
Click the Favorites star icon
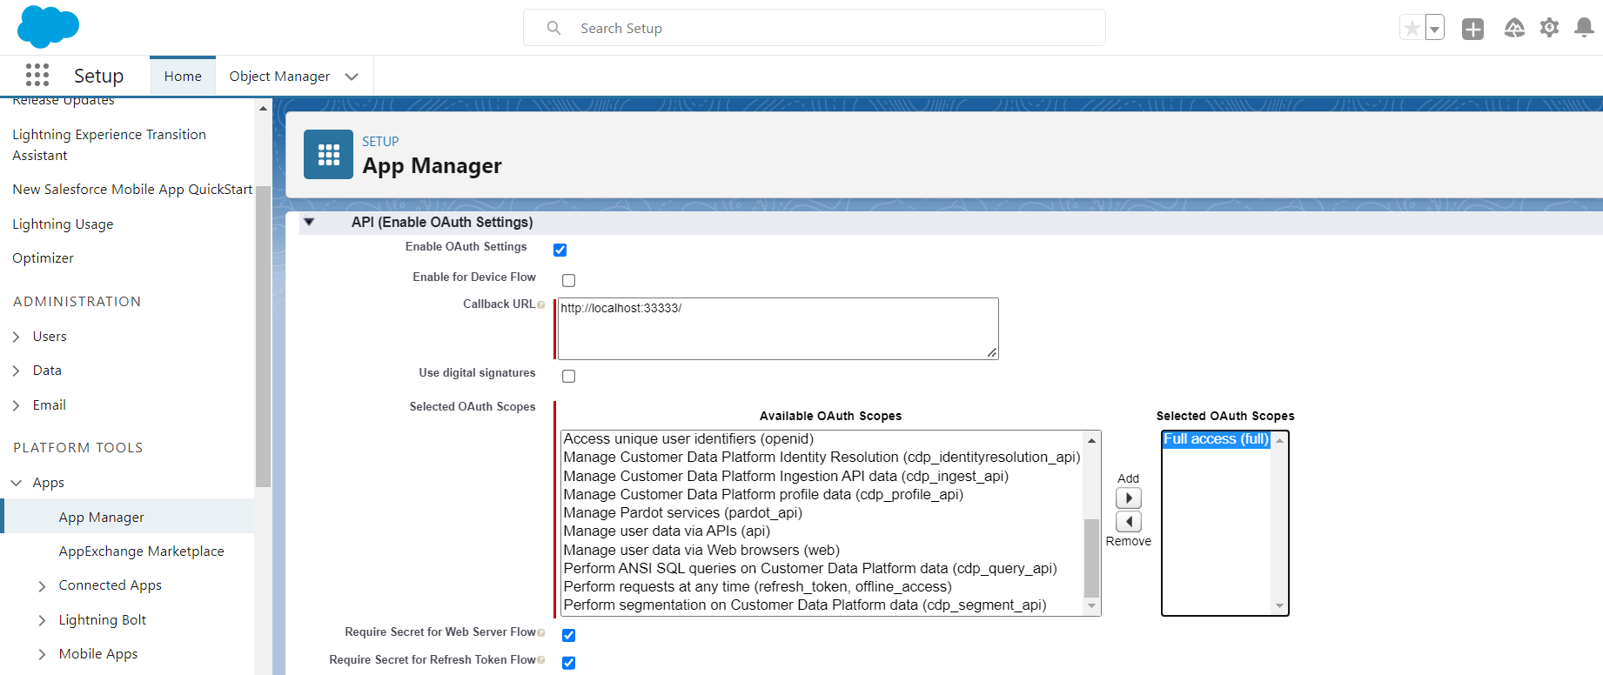click(1412, 29)
